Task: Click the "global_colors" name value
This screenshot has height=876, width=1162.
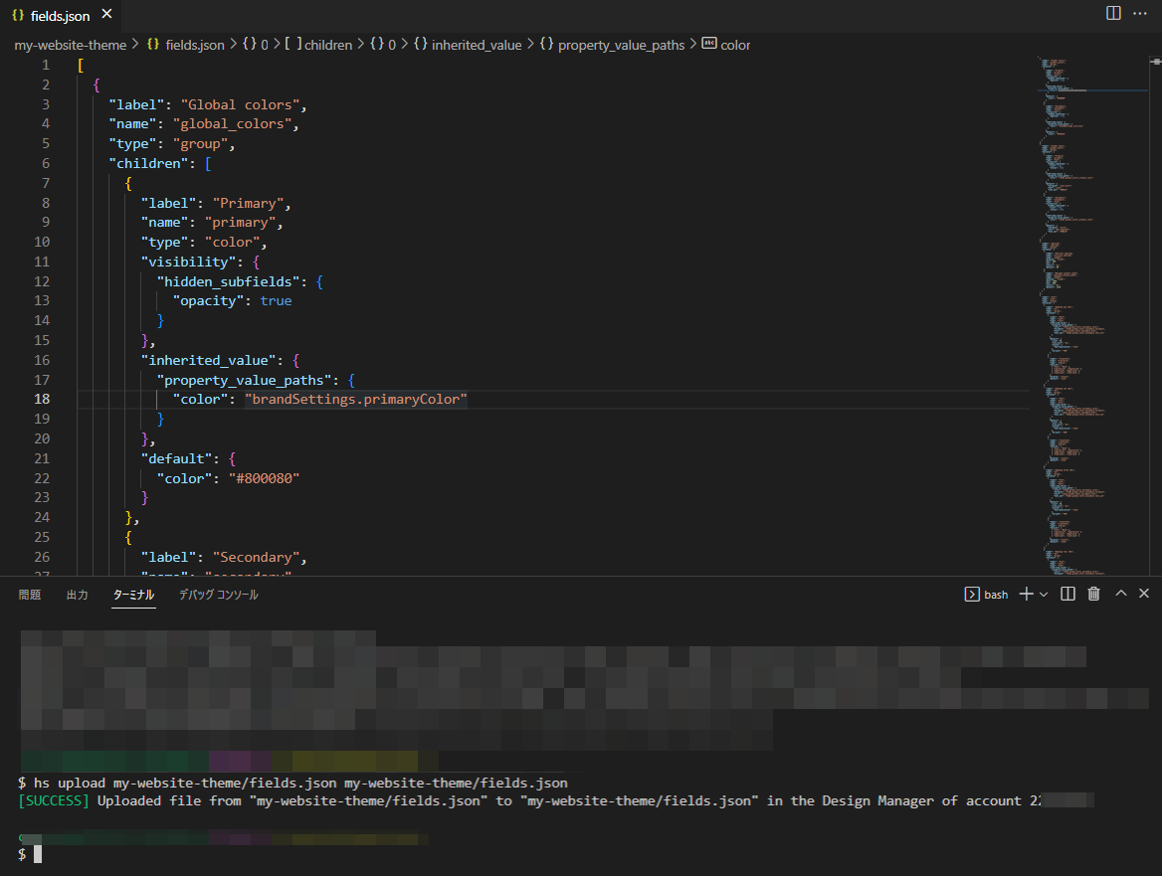Action: coord(232,124)
